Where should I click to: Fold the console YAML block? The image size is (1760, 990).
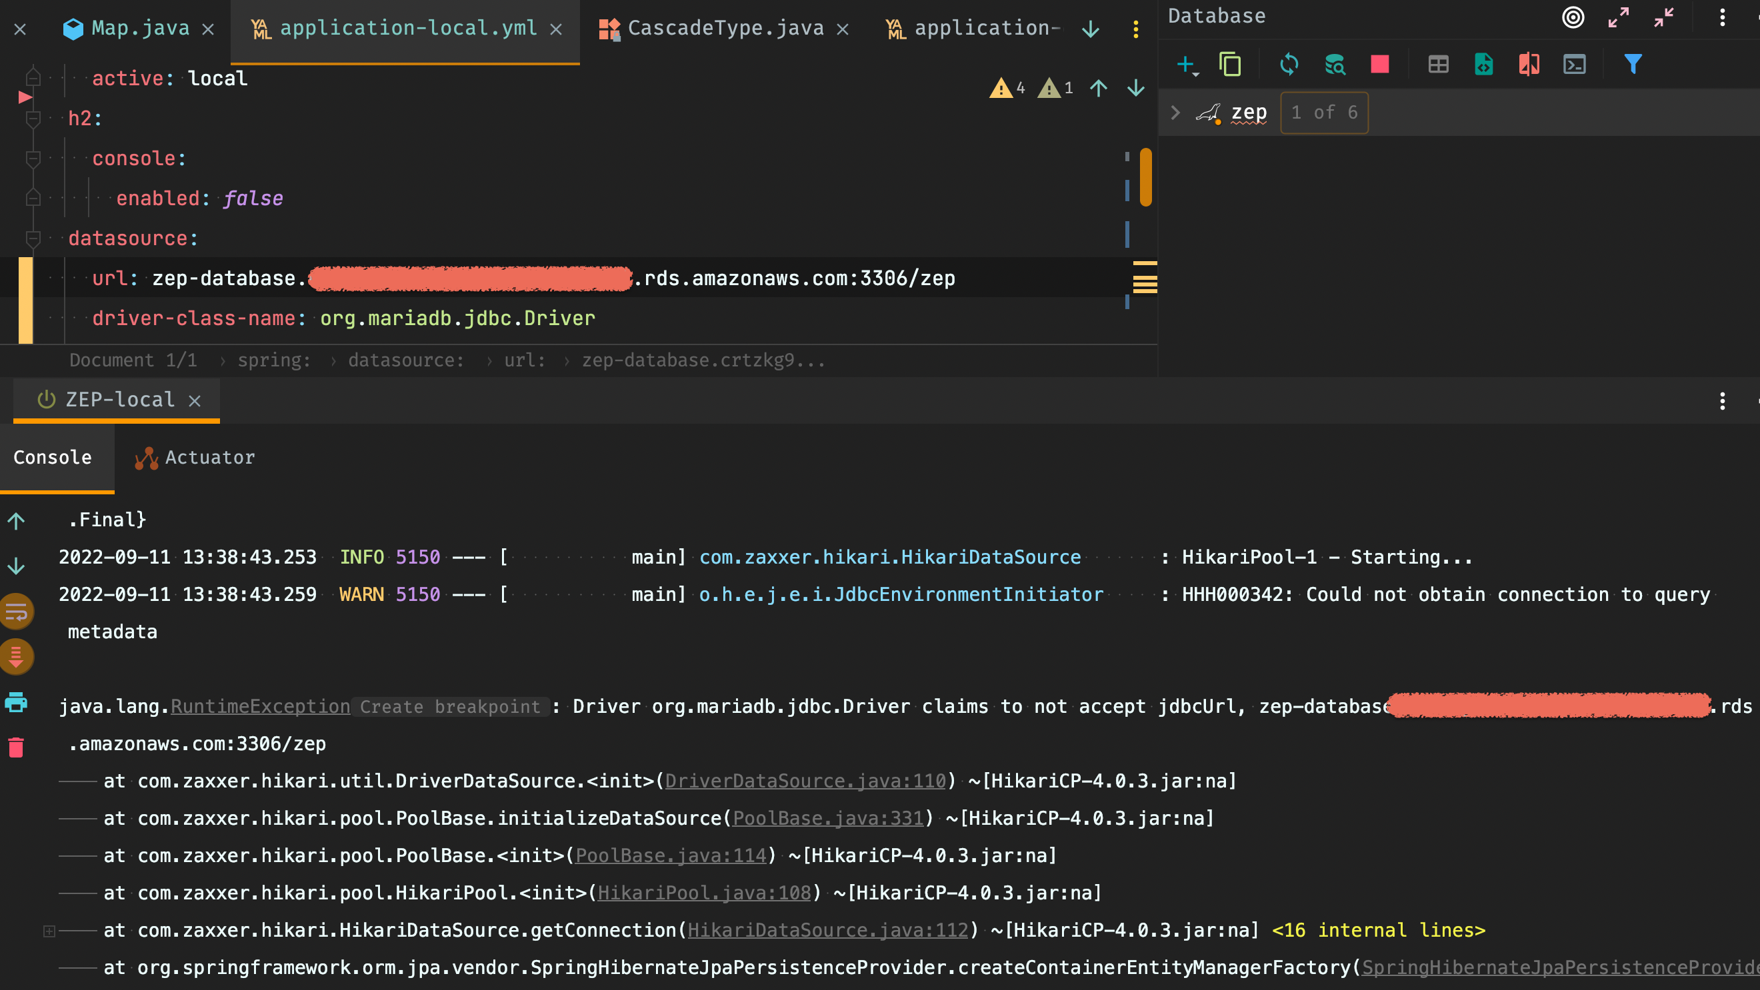click(33, 159)
